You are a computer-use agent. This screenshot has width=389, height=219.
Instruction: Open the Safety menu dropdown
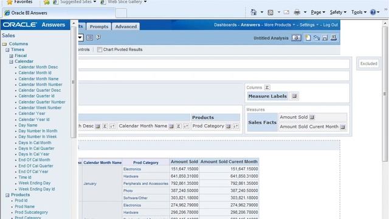pyautogui.click(x=338, y=12)
